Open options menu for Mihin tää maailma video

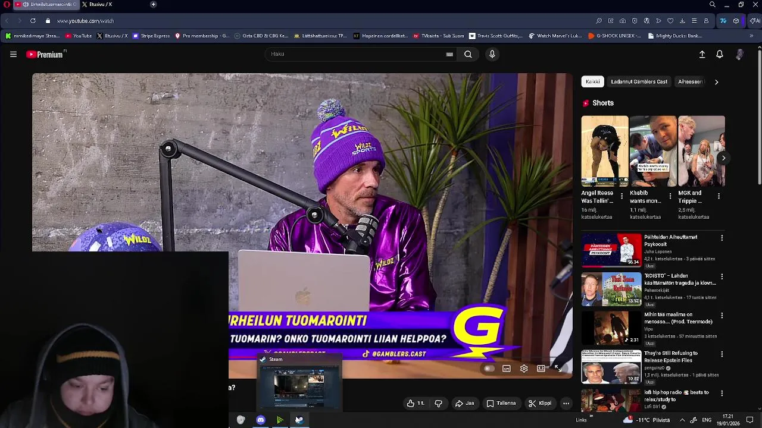click(722, 315)
